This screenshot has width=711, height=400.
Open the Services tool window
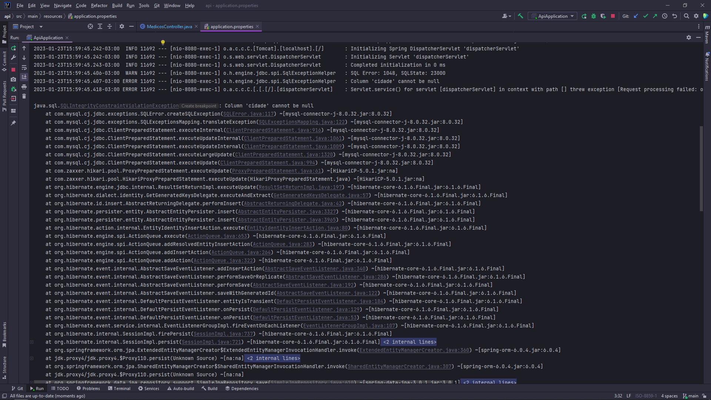point(149,389)
